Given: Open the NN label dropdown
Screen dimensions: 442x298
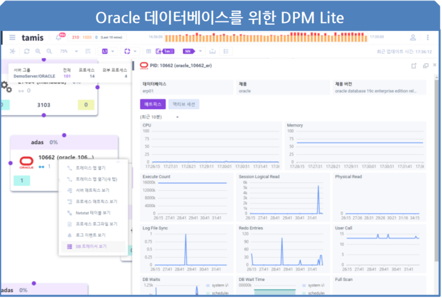Looking at the screenshot, I should pyautogui.click(x=193, y=51).
